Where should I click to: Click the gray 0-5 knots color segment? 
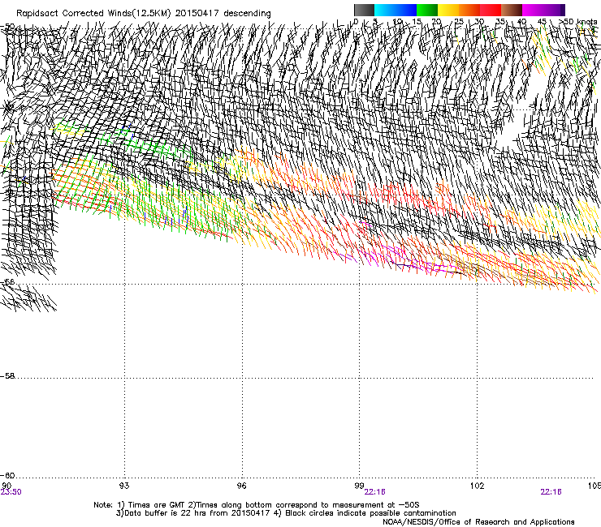pos(364,10)
